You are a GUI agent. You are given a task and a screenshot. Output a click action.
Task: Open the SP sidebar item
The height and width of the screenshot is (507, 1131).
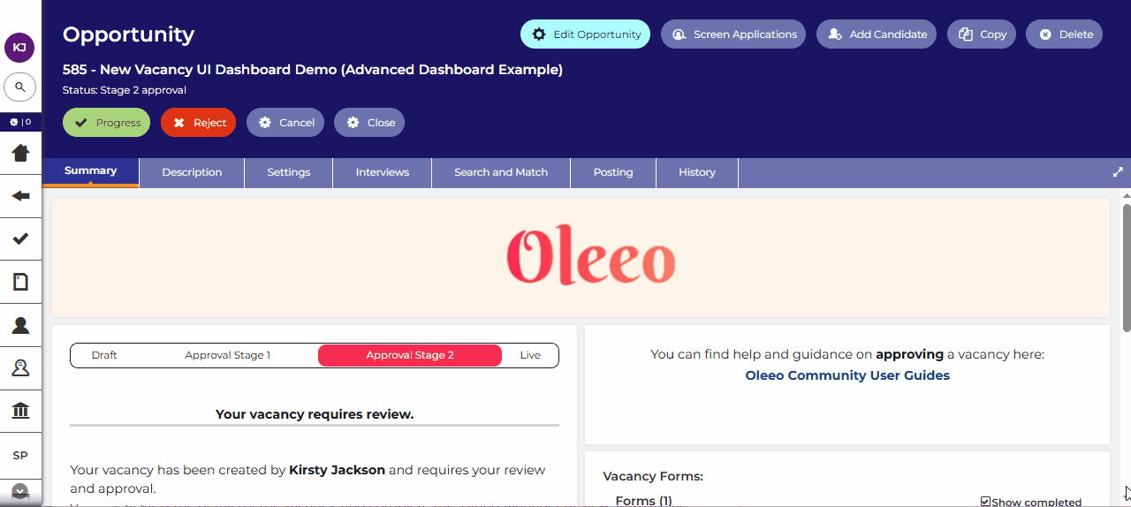pyautogui.click(x=20, y=455)
